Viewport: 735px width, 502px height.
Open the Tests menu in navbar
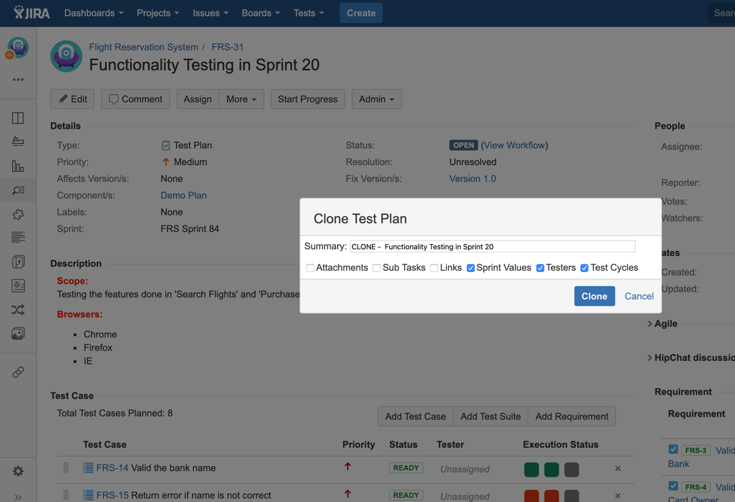pyautogui.click(x=308, y=13)
